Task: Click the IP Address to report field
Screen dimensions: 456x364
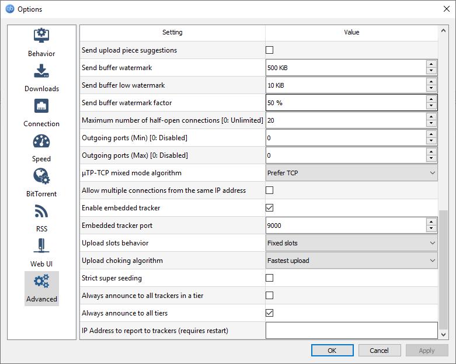Action: [351, 331]
